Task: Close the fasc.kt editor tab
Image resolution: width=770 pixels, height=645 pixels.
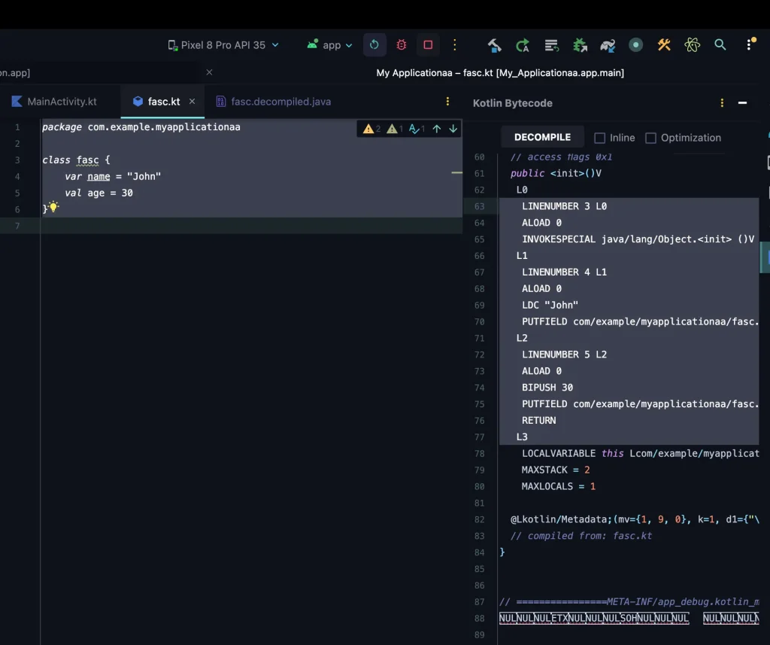Action: click(x=192, y=99)
